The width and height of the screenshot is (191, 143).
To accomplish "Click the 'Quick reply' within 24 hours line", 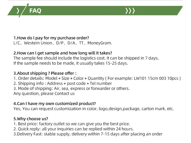I will click(74, 129).
